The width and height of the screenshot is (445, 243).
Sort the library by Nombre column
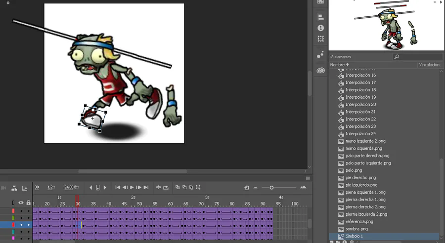coord(339,65)
